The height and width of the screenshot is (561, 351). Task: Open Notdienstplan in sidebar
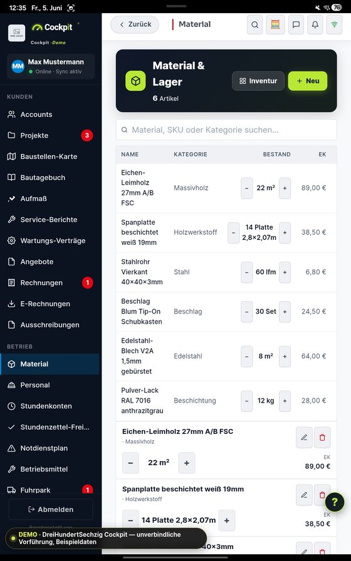[x=50, y=448]
